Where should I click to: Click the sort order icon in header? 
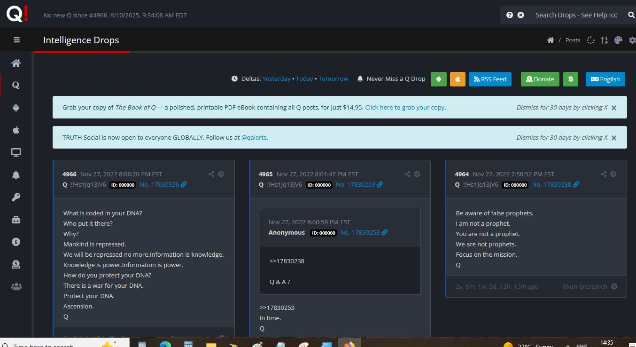(605, 40)
